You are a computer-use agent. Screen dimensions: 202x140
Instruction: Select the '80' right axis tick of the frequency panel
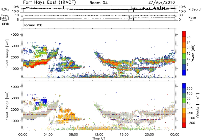point(181,15)
